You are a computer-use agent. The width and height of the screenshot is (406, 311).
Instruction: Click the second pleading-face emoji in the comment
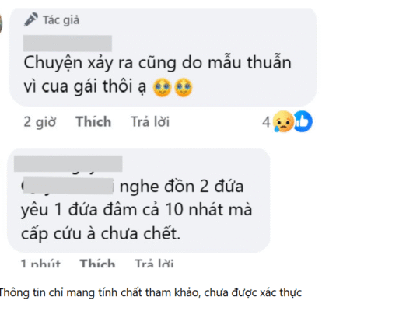(x=184, y=87)
